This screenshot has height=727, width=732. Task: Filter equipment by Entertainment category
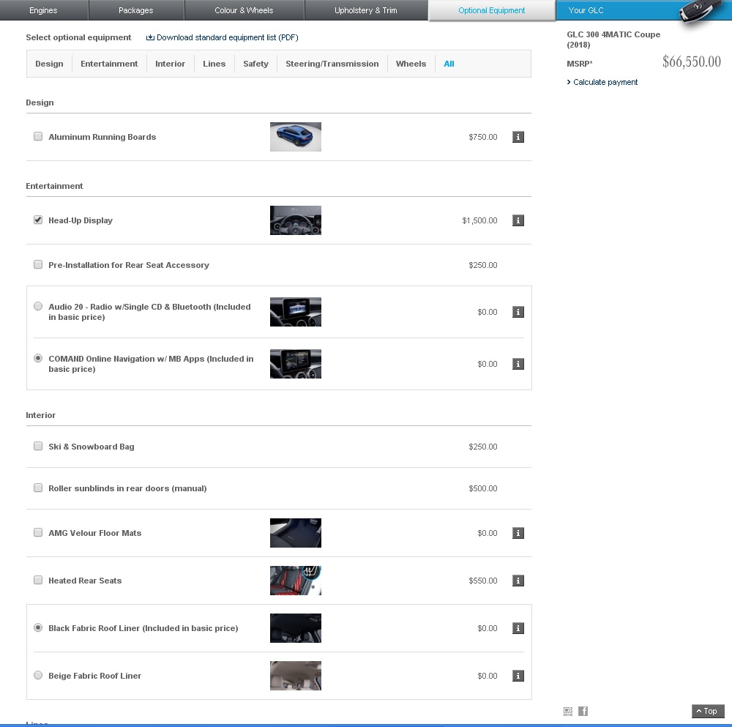tap(109, 64)
